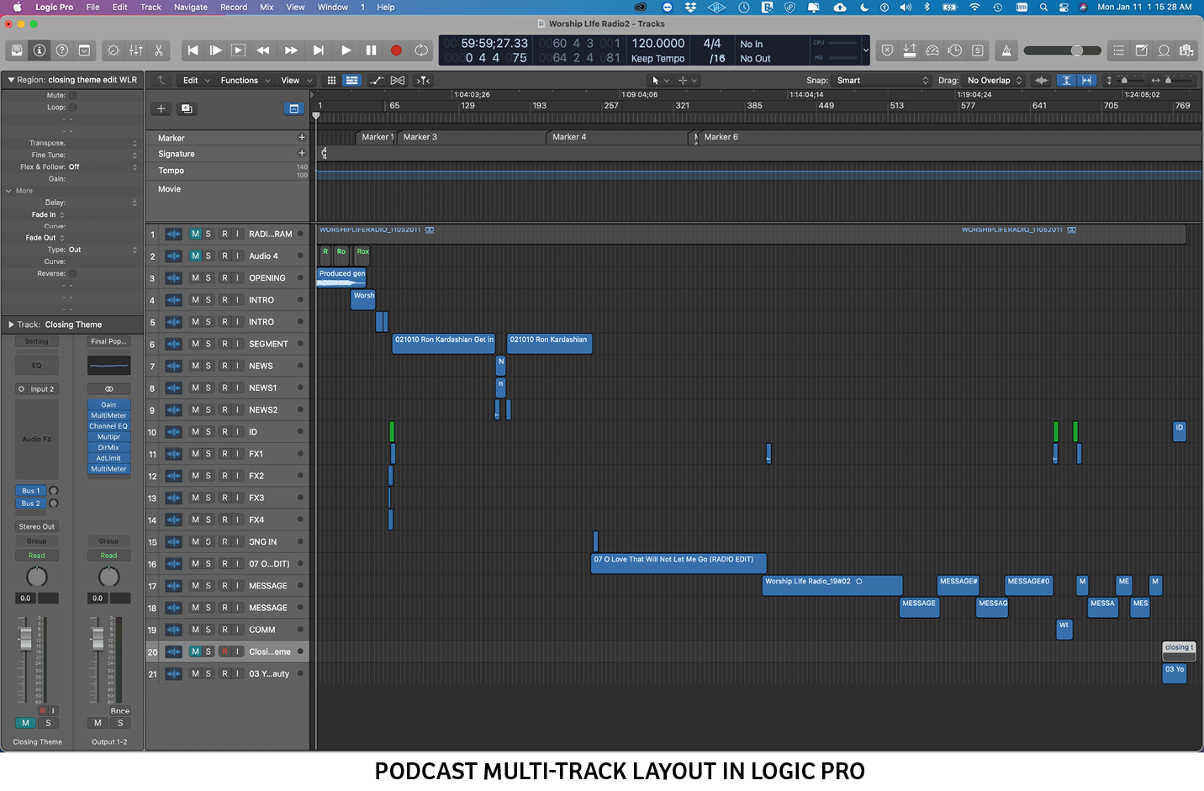Screen dimensions: 1204x791
Task: Expand the Track: Closing Theme section
Action: pyautogui.click(x=11, y=324)
